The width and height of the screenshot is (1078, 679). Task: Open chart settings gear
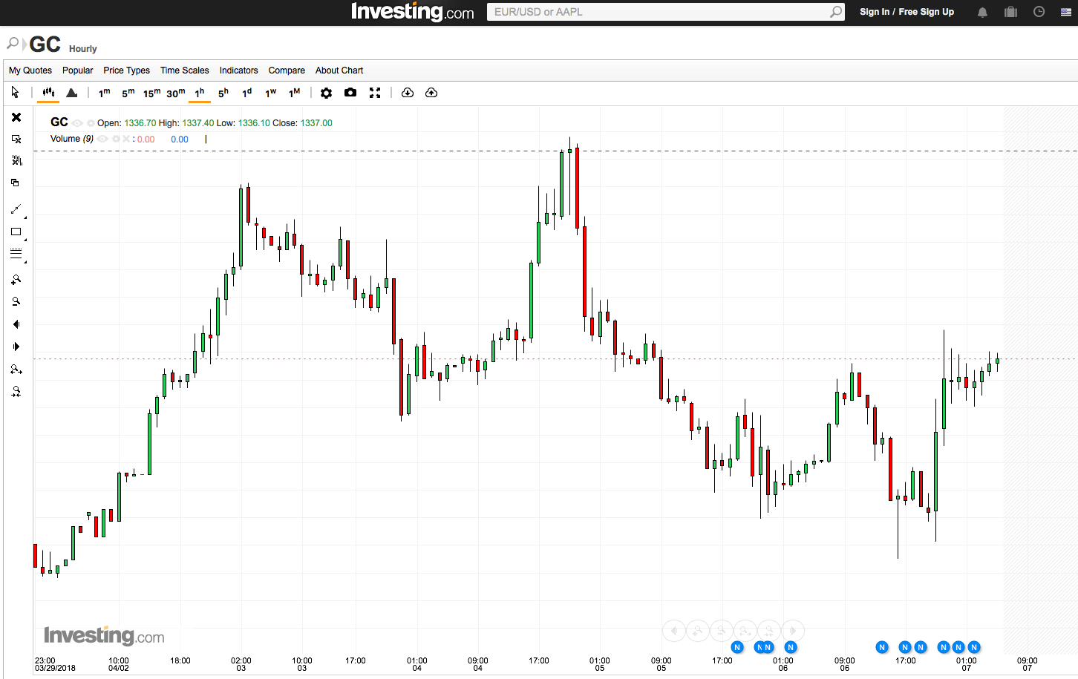click(x=326, y=93)
